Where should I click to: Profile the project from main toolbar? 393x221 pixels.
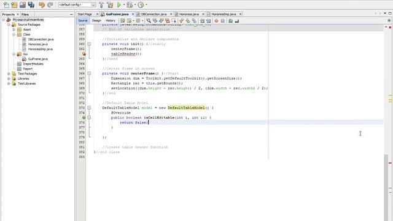[x=141, y=4]
